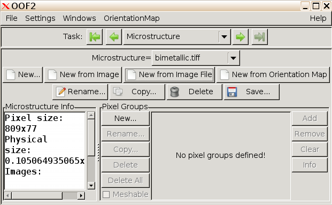Click the Rename... button with pencil icon

coord(80,92)
